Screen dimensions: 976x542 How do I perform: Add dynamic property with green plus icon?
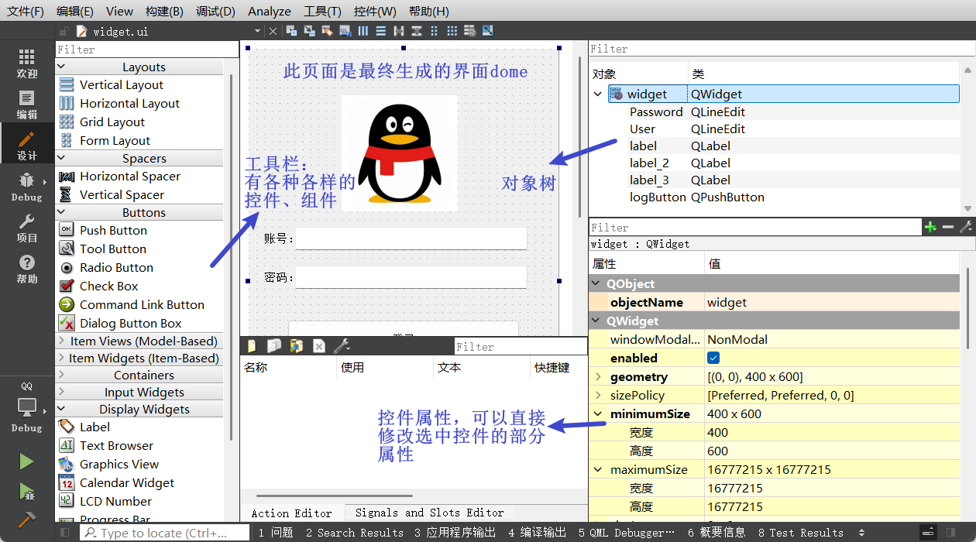click(x=930, y=227)
